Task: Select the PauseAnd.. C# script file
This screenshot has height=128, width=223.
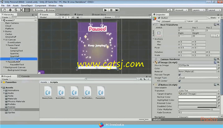Action: pos(101,93)
